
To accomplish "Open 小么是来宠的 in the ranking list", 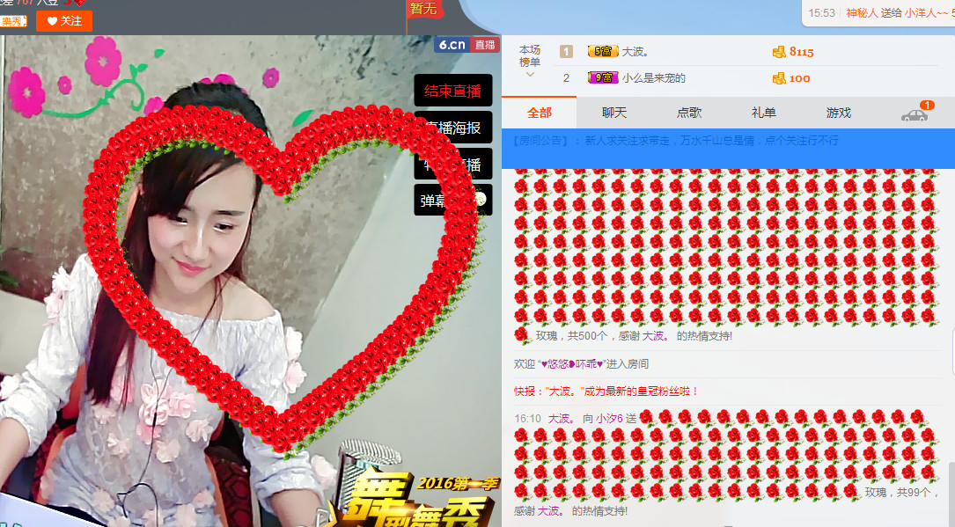I will [653, 78].
